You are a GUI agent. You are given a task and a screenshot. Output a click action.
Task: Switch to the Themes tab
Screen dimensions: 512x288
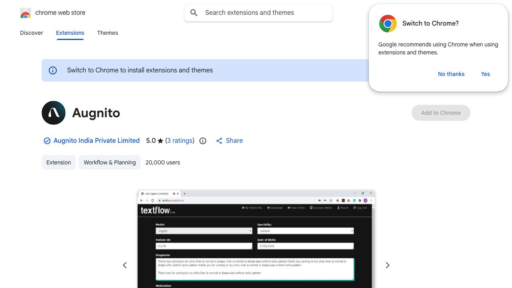pyautogui.click(x=108, y=33)
